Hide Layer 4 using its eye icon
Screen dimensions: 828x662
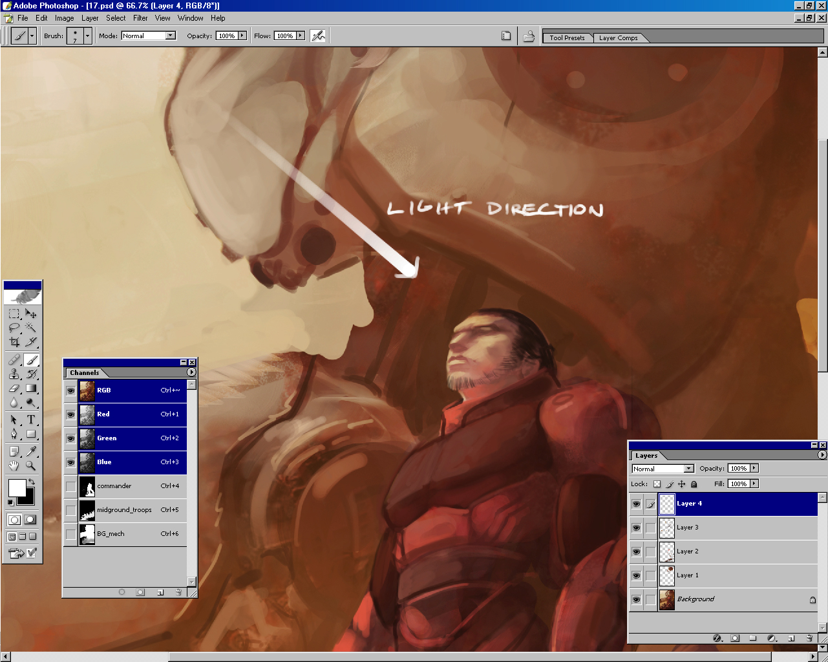637,504
